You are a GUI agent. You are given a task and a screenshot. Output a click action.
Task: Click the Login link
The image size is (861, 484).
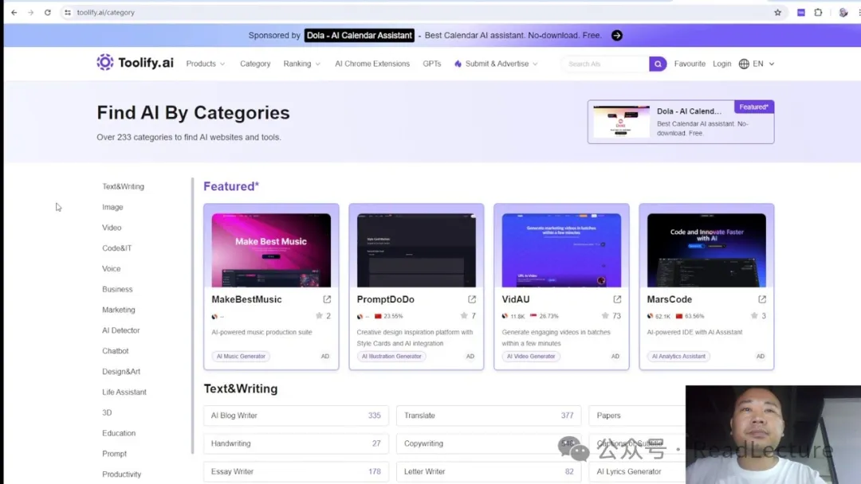pyautogui.click(x=721, y=64)
